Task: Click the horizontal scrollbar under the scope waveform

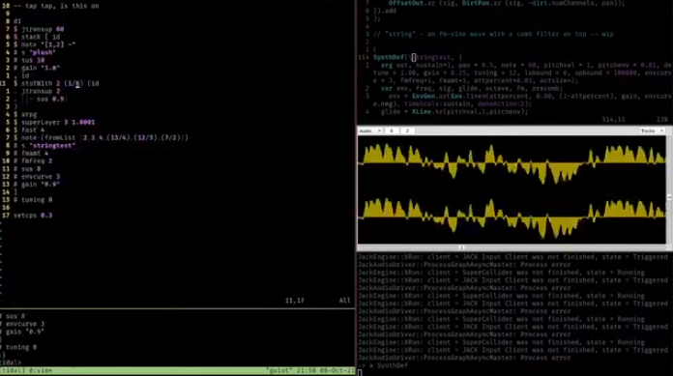Action: click(512, 247)
